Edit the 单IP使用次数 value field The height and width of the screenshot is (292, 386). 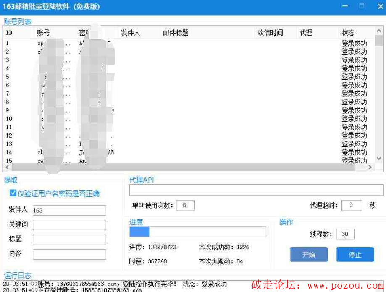pos(185,205)
